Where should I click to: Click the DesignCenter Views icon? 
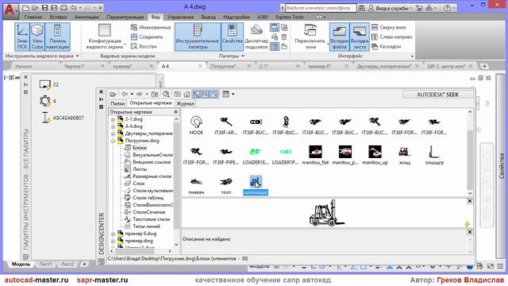[x=225, y=95]
